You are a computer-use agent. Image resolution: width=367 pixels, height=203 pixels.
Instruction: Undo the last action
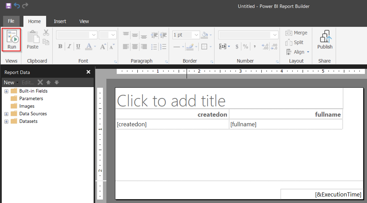[17, 5]
